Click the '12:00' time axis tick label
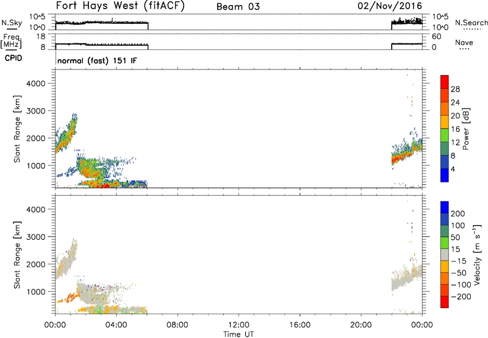The width and height of the screenshot is (488, 338). (x=239, y=325)
